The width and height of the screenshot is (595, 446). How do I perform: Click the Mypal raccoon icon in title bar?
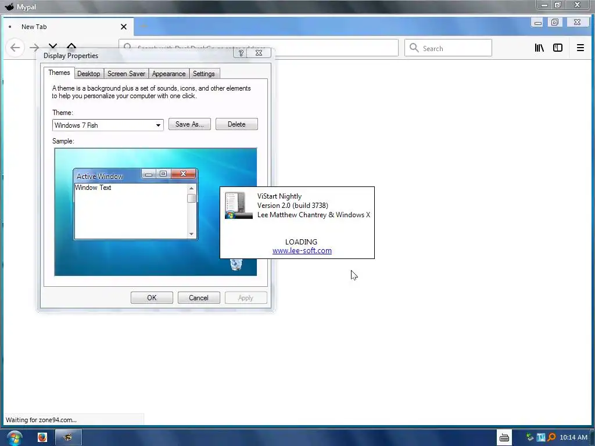click(x=9, y=6)
